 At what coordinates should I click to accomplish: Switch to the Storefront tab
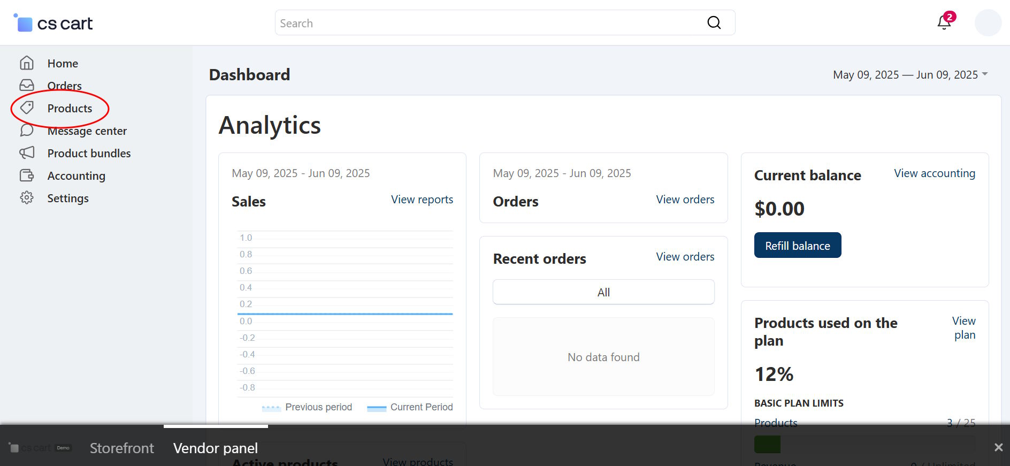(x=121, y=448)
